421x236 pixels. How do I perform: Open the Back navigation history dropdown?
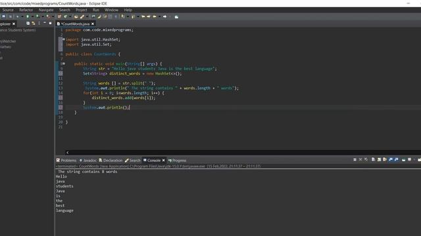159,16
